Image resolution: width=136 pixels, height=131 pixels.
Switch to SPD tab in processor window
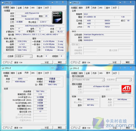coord(33,8)
